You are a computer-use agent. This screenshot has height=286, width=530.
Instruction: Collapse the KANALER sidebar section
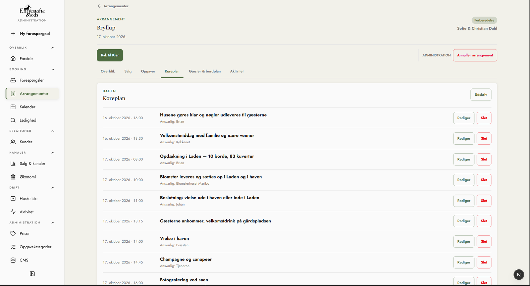(53, 153)
